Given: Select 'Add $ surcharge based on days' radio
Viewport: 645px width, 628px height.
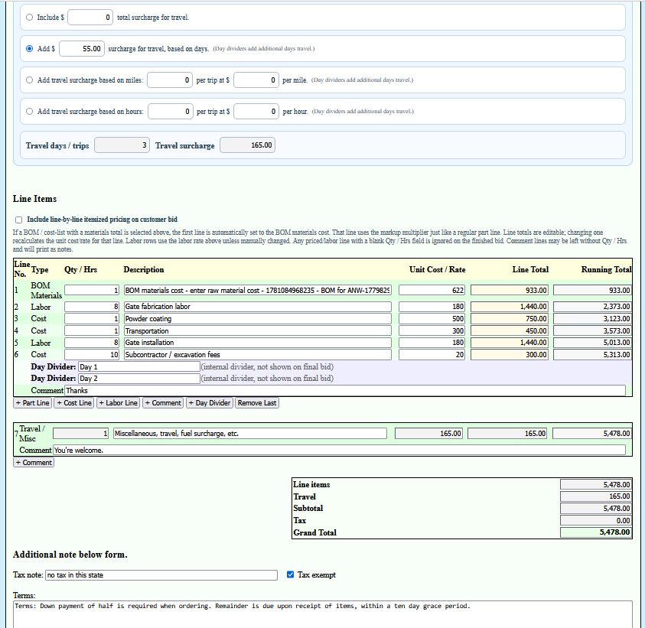Looking at the screenshot, I should coord(29,48).
